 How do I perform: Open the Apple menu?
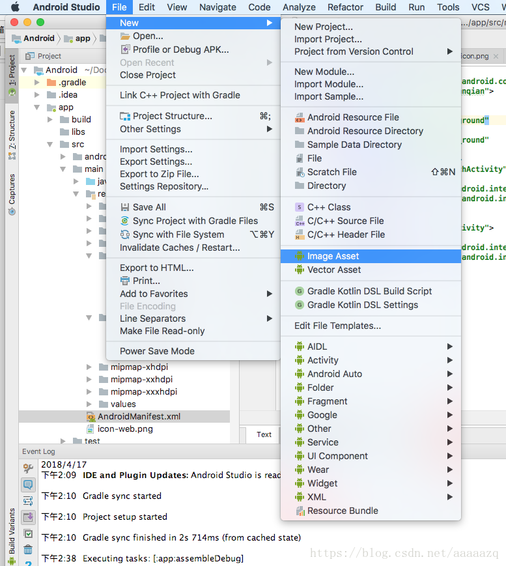(15, 7)
